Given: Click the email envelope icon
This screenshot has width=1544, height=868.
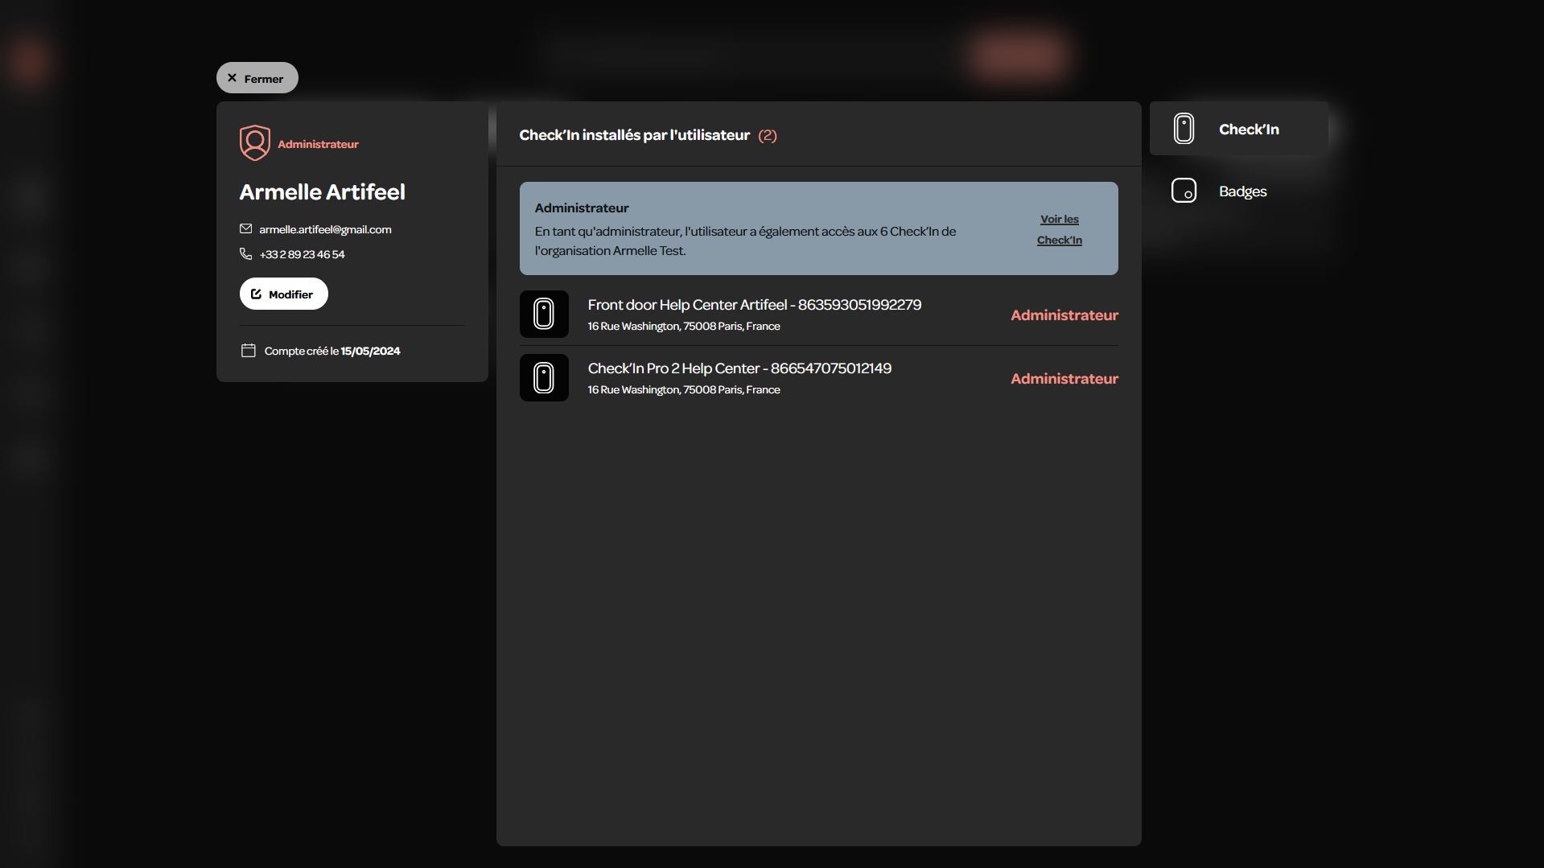Looking at the screenshot, I should coord(245,229).
